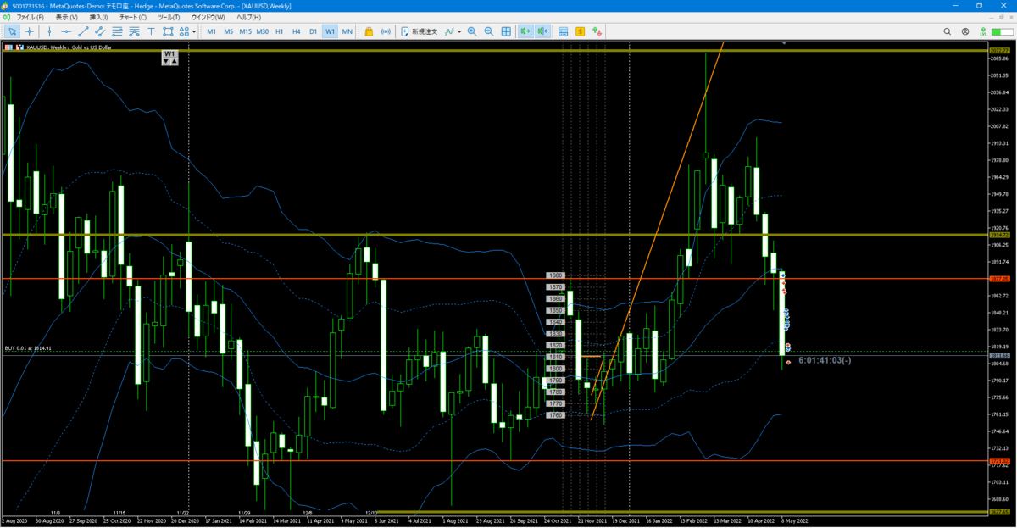Zoom in on the chart
Image resolution: width=1017 pixels, height=528 pixels.
tap(472, 31)
